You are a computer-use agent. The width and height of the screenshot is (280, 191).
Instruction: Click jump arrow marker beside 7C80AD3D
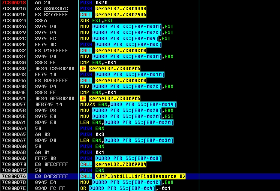30,70
